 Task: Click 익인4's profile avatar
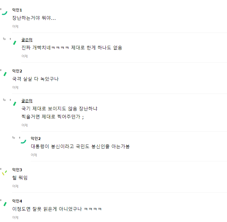tap(5, 204)
